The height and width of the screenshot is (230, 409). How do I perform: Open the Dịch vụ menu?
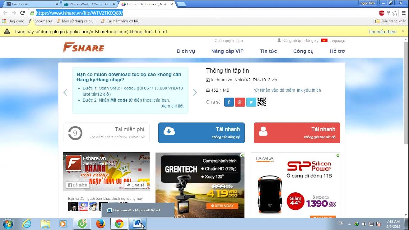186,51
